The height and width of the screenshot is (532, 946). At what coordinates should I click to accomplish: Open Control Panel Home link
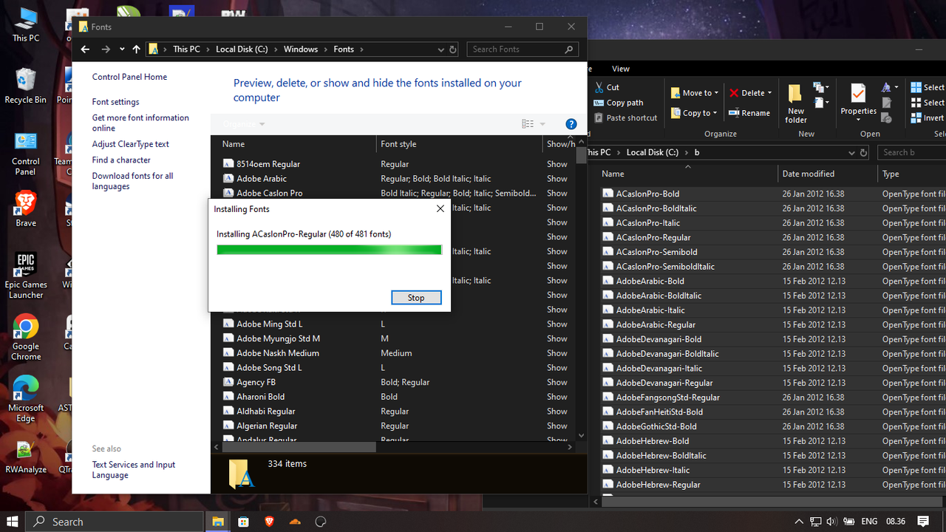(129, 77)
